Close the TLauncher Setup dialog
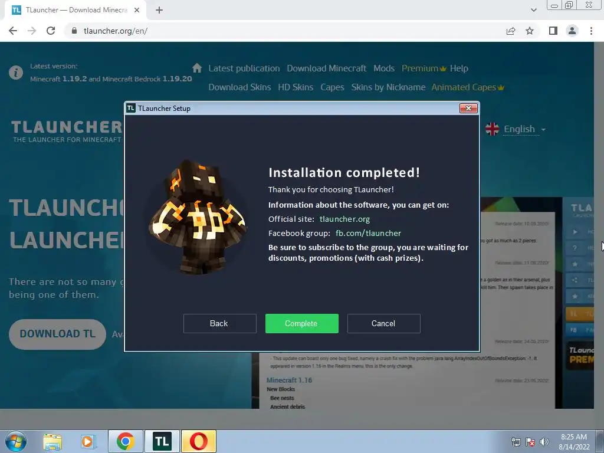 coord(468,109)
